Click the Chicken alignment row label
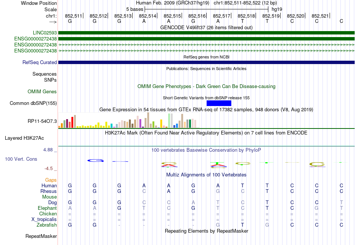This screenshot has height=245, width=355. point(48,214)
